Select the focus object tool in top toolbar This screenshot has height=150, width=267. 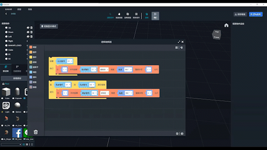coord(136,15)
